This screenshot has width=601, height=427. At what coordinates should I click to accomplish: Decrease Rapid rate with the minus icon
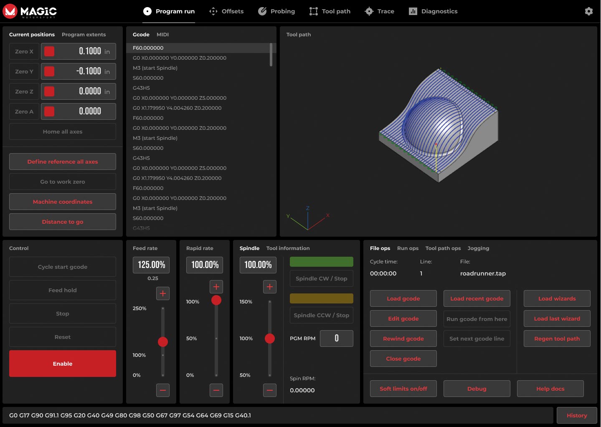(x=216, y=390)
